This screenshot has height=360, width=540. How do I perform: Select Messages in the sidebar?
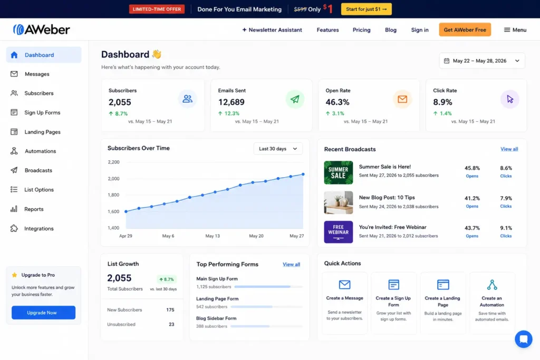point(44,74)
